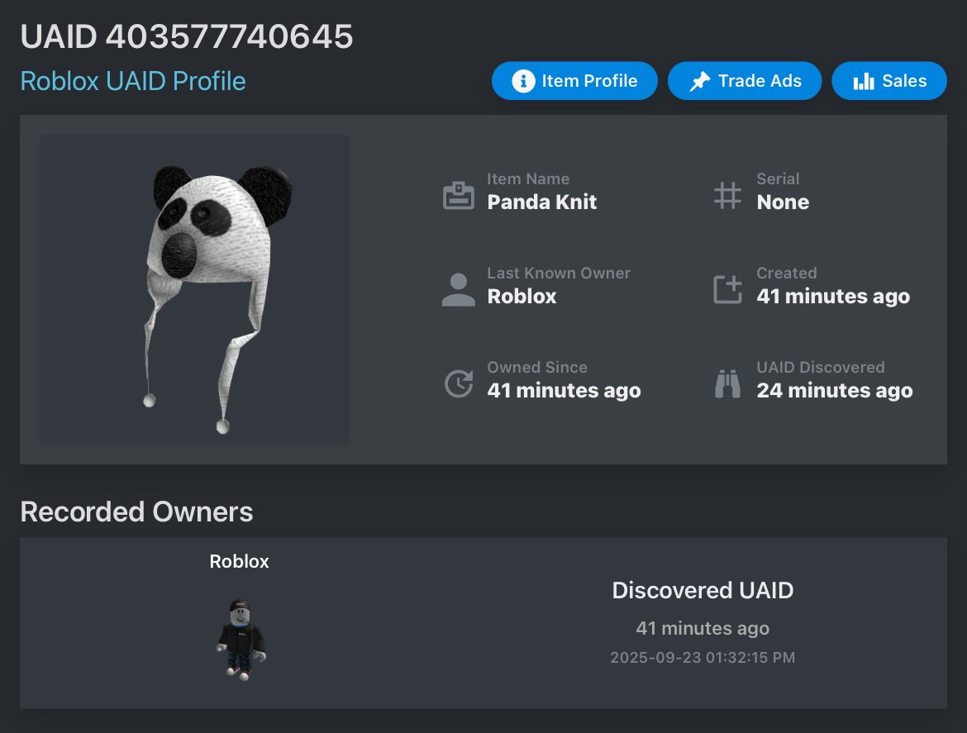Click the Last Known Owner person icon
The width and height of the screenshot is (967, 733).
459,290
